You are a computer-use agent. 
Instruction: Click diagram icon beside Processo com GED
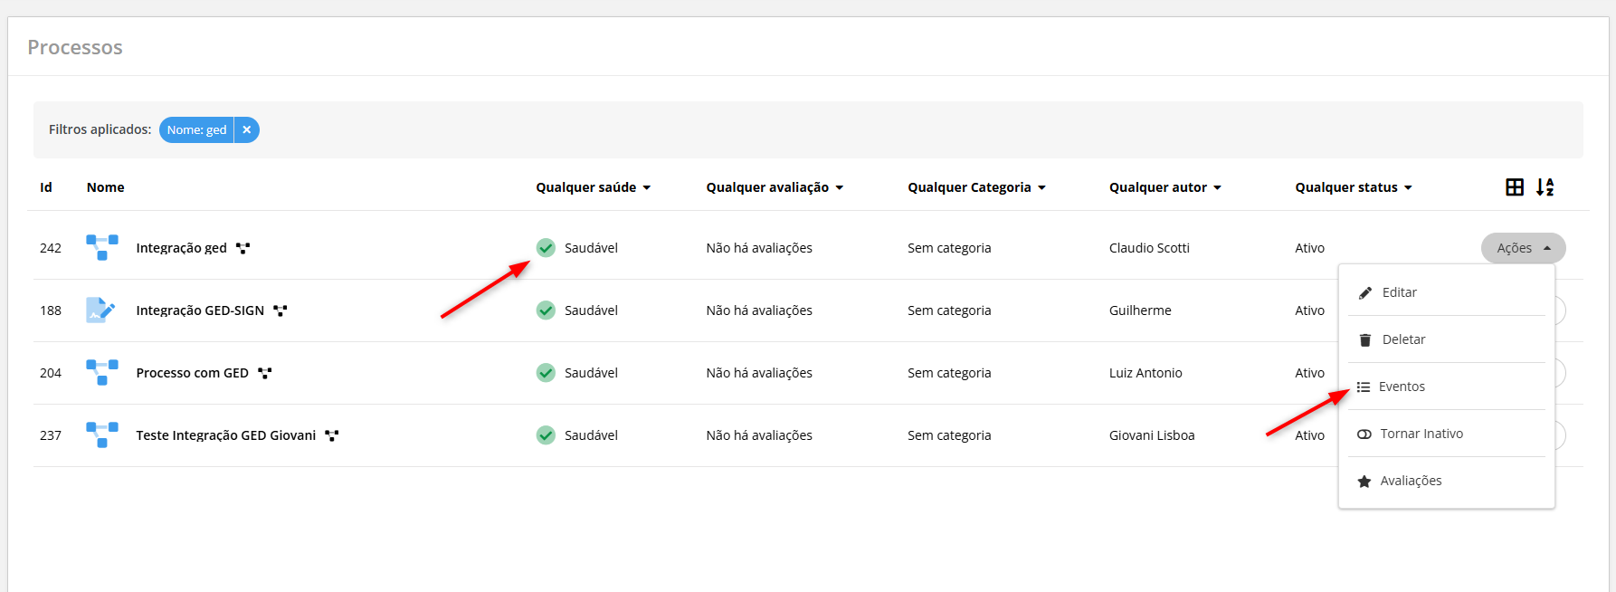tap(264, 373)
